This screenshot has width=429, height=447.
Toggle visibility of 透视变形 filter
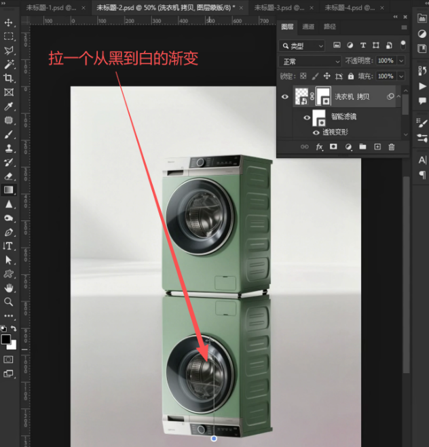click(316, 132)
